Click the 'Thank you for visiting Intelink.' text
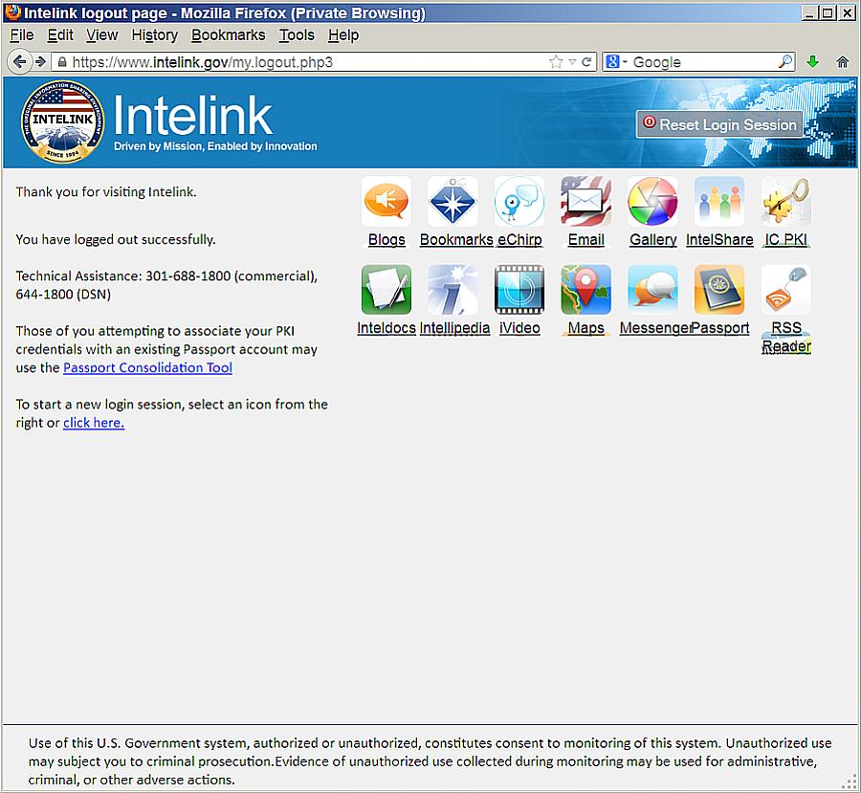The height and width of the screenshot is (793, 861). pyautogui.click(x=106, y=191)
